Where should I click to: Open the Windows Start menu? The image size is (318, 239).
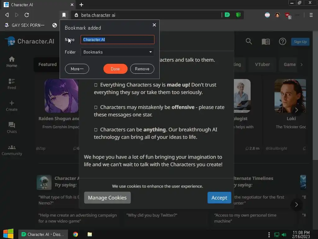tap(8, 234)
